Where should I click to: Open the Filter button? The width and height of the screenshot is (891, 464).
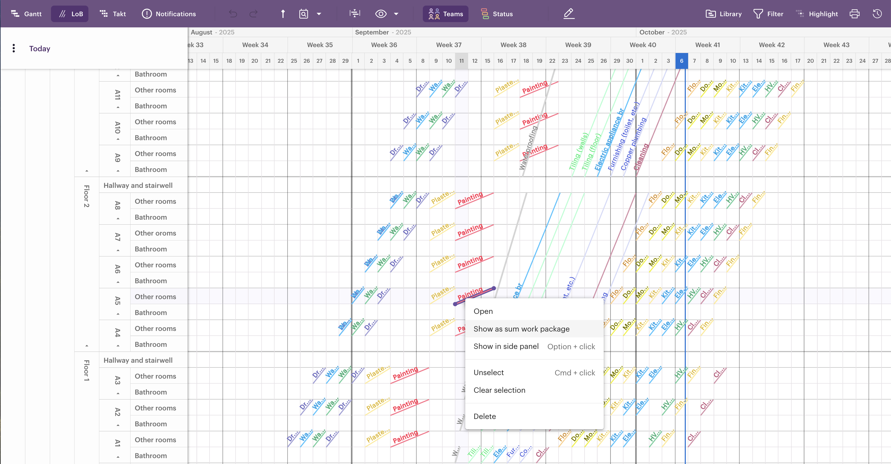[x=768, y=14]
